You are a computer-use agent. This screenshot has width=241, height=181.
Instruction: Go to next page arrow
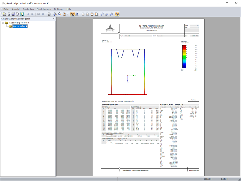click(32, 14)
